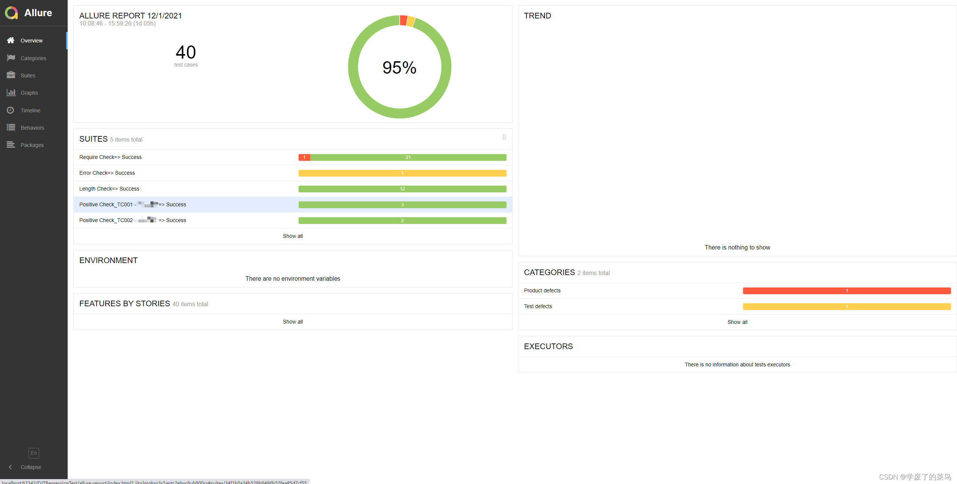This screenshot has width=957, height=484.
Task: Show all suites in Suites widget
Action: click(x=293, y=236)
